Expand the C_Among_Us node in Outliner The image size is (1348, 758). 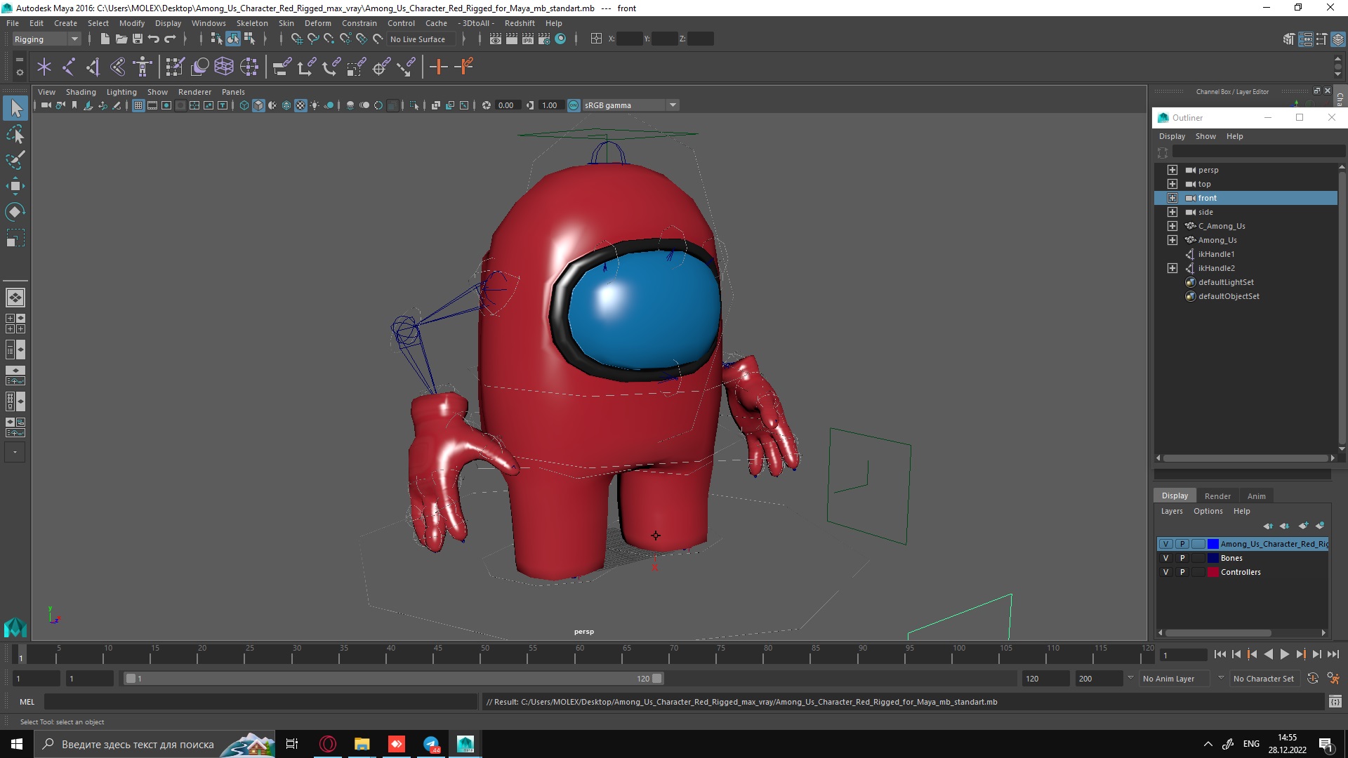[1172, 226]
